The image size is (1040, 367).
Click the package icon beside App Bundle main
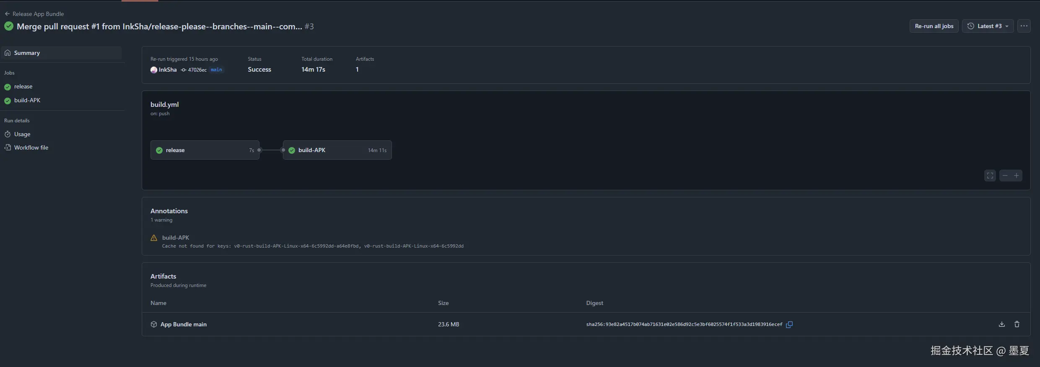154,324
